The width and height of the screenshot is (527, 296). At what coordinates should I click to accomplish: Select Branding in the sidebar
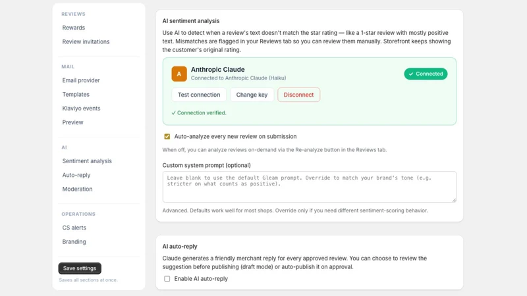pos(74,242)
